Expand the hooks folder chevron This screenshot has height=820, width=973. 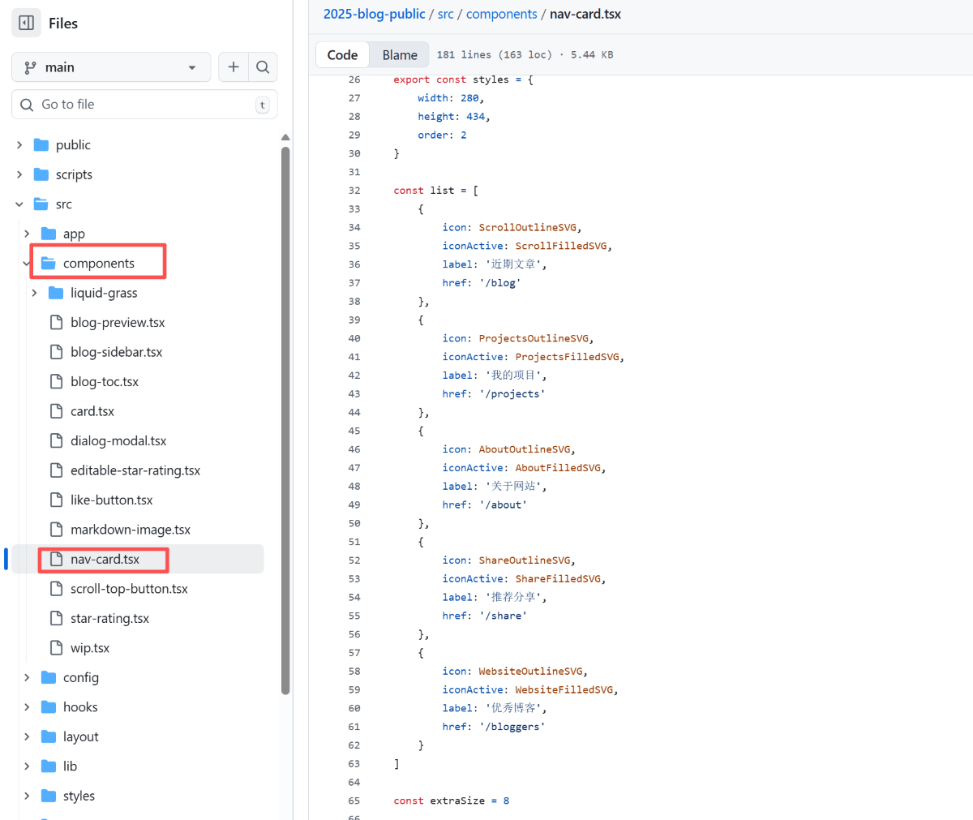tap(27, 707)
